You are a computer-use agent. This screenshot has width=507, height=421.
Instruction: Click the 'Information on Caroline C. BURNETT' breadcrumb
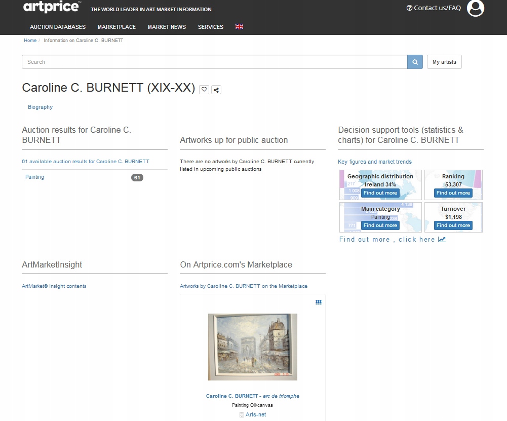coord(84,41)
